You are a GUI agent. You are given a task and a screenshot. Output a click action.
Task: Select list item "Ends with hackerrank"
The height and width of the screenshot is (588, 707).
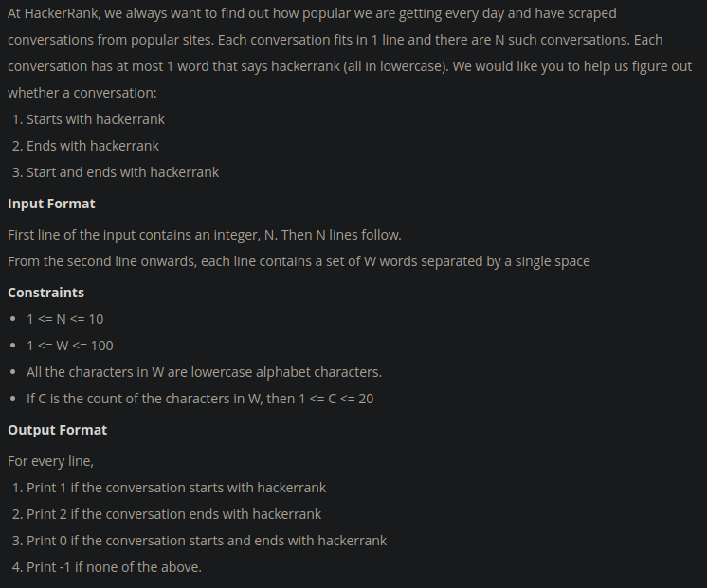pos(93,146)
